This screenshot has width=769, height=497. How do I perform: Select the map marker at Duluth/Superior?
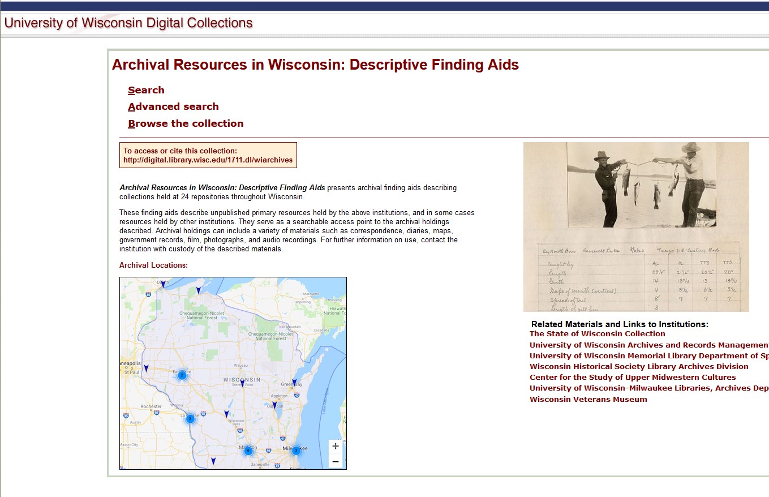tap(163, 284)
